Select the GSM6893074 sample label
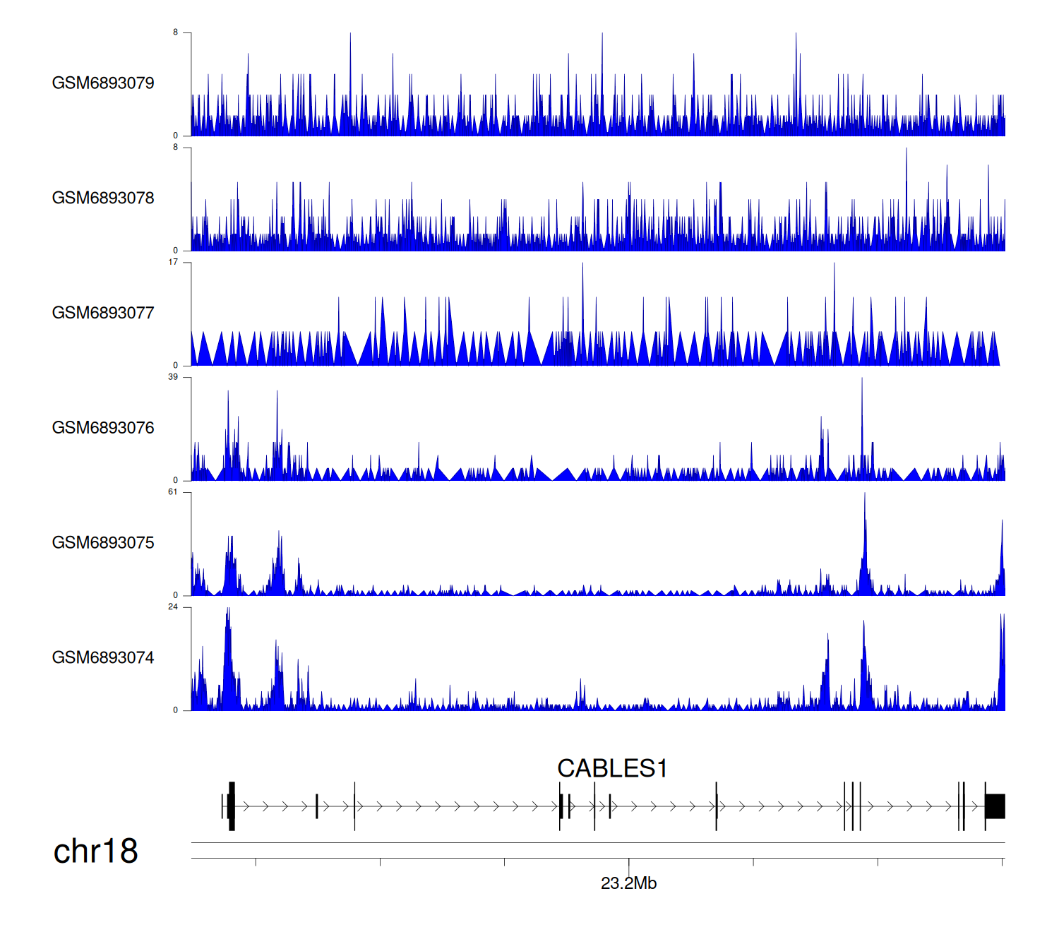The width and height of the screenshot is (1059, 932). [x=103, y=658]
